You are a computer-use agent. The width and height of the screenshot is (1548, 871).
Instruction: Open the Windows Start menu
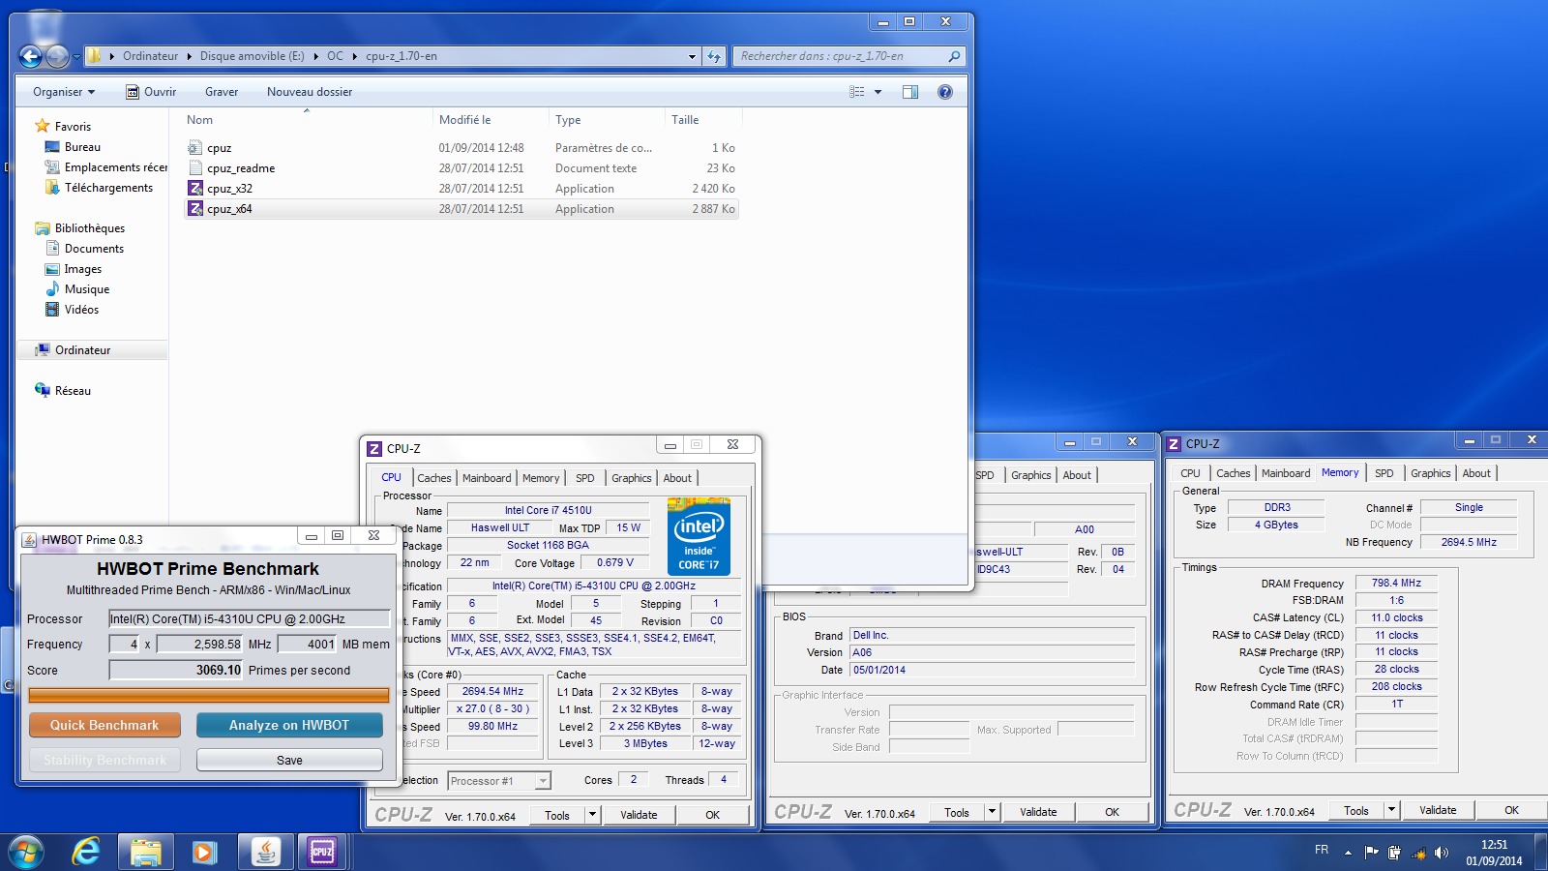pos(26,852)
